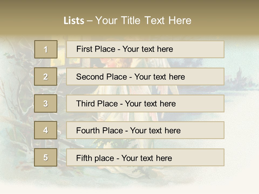The width and height of the screenshot is (259, 194).
Task: Select the number 4 box
Action: click(46, 130)
